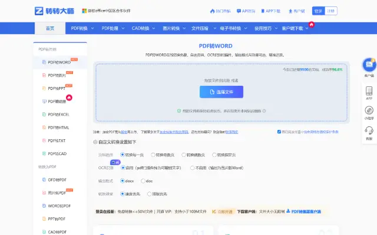377x235 pixels.
Task: Choose the docx output format
Action: [x=123, y=181]
